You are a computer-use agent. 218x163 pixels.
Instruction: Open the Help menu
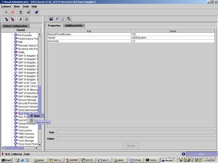[34, 6]
